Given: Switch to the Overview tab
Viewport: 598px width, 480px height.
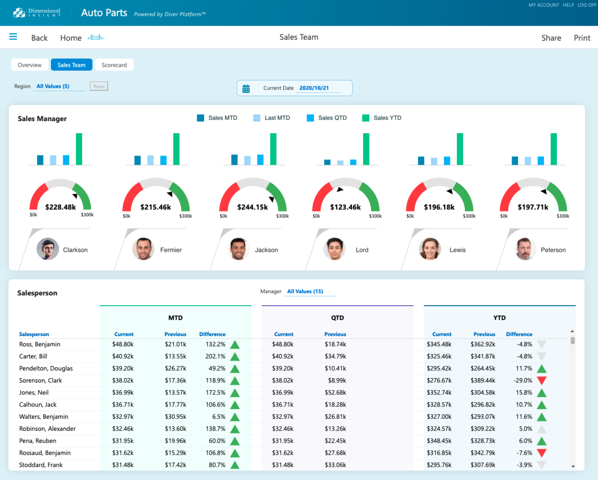Looking at the screenshot, I should click(x=29, y=65).
